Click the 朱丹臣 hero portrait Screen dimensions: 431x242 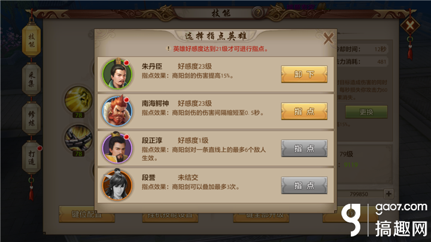[117, 74]
